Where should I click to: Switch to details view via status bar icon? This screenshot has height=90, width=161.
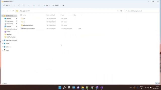pos(157,83)
